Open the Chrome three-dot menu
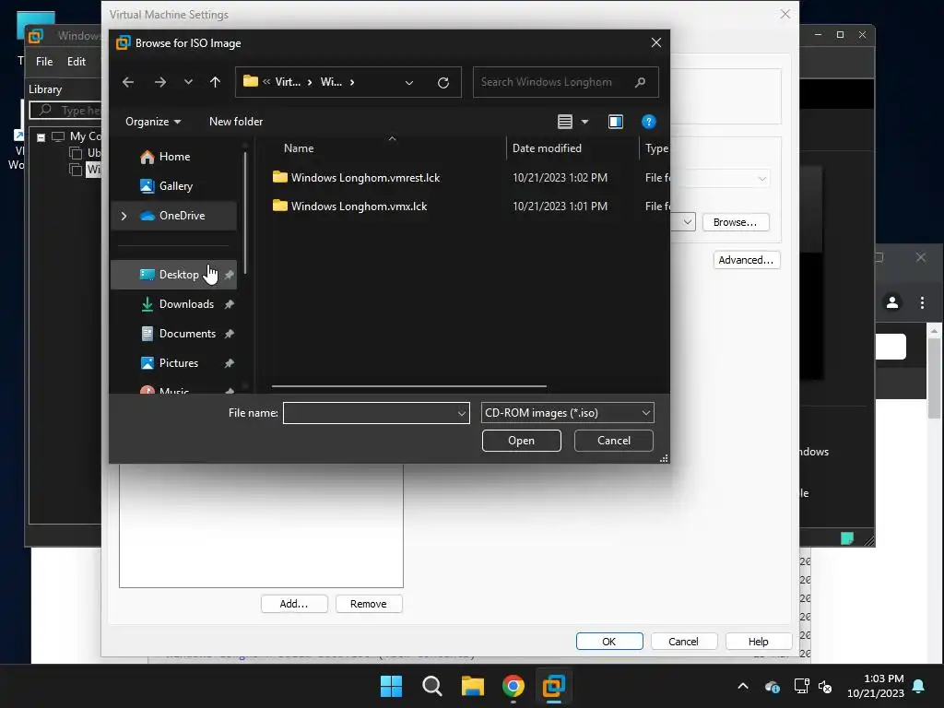The height and width of the screenshot is (708, 944). click(922, 302)
